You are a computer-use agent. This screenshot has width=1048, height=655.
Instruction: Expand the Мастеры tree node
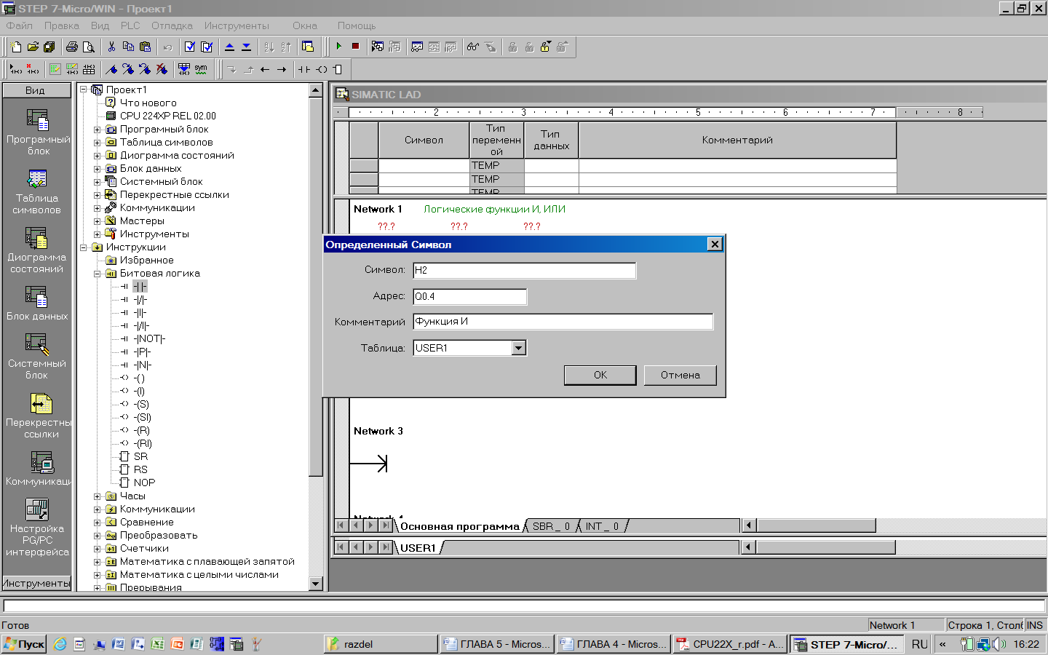tap(98, 221)
